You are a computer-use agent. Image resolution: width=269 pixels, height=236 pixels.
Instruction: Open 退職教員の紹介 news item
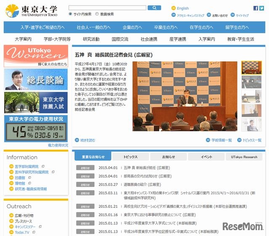[x=142, y=185]
